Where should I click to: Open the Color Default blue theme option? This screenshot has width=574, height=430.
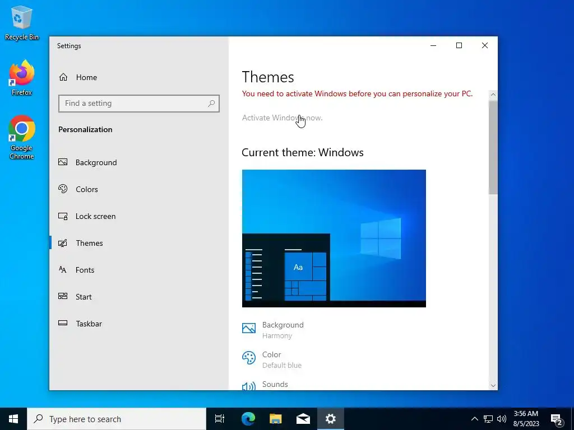pyautogui.click(x=272, y=359)
